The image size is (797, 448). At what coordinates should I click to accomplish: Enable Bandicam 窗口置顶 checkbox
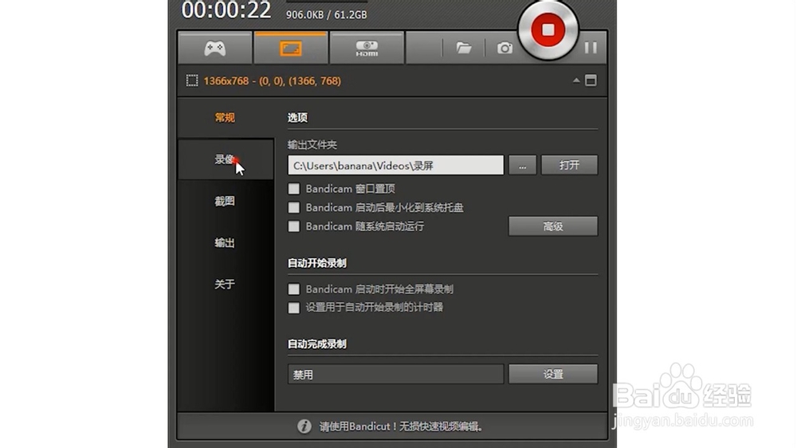(294, 189)
